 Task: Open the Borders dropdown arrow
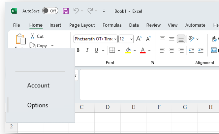point(119,50)
